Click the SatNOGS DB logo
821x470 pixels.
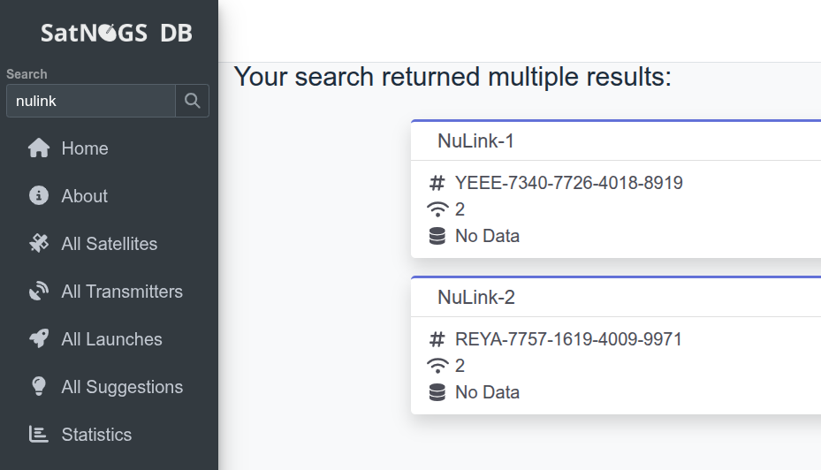[x=116, y=34]
